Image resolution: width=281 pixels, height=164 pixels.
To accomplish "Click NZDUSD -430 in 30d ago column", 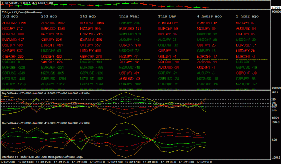I will tap(13, 79).
